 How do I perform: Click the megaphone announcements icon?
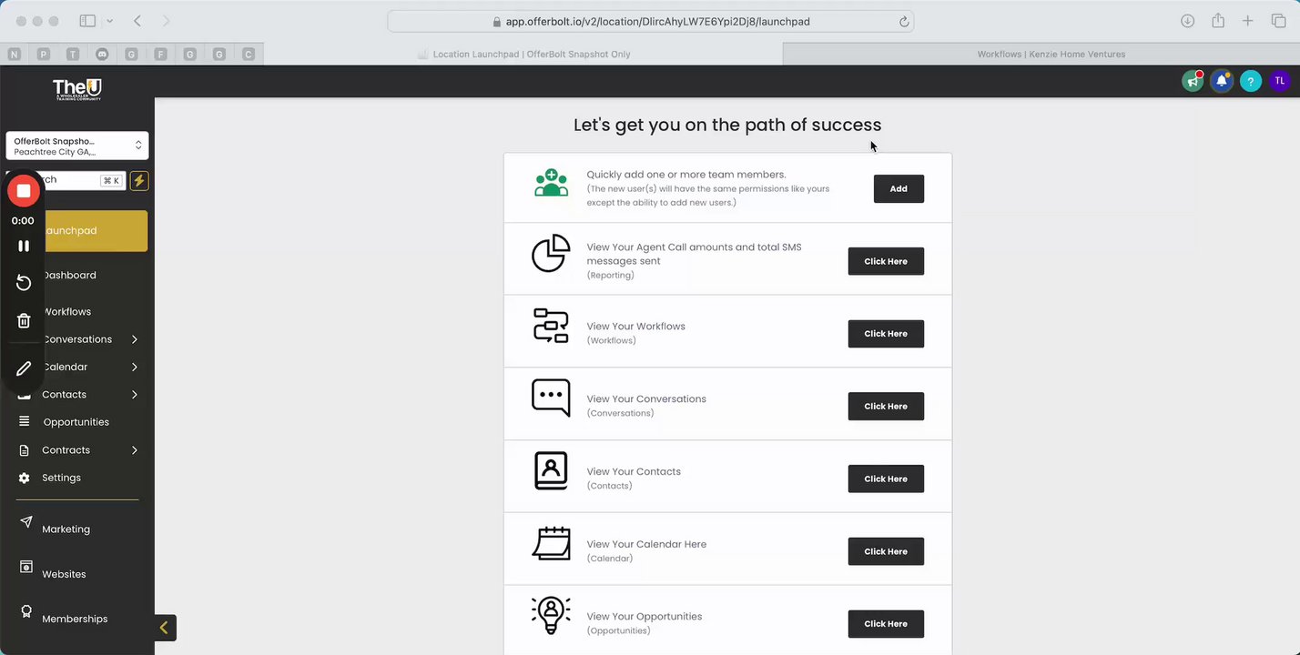(1193, 81)
